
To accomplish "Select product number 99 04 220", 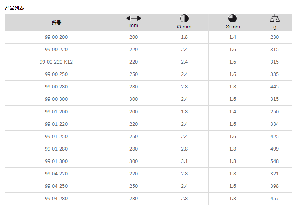I will point(56,173).
